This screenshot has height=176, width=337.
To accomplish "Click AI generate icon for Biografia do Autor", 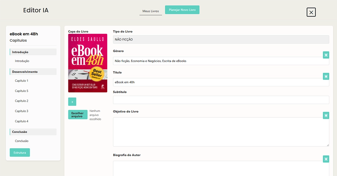I will (x=326, y=159).
